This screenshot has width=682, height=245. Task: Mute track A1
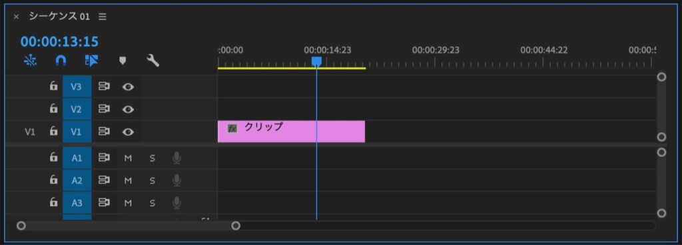tap(128, 158)
